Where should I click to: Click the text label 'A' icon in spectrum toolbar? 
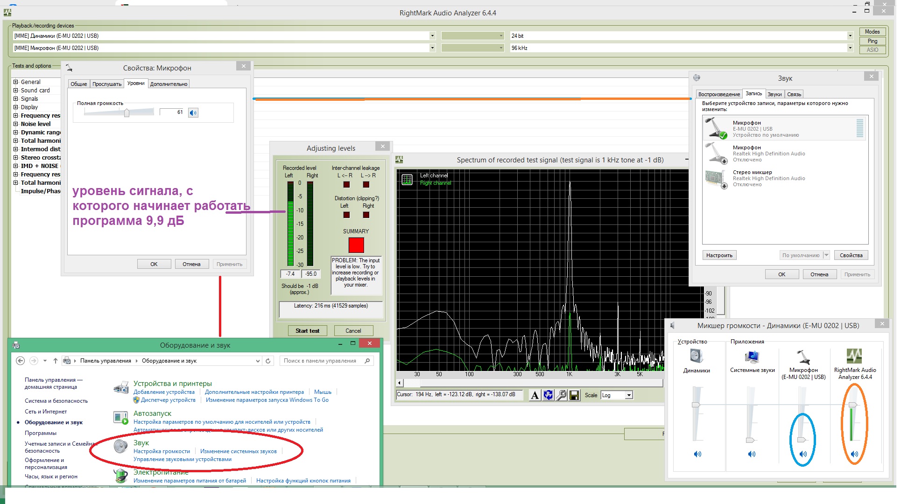pos(535,395)
